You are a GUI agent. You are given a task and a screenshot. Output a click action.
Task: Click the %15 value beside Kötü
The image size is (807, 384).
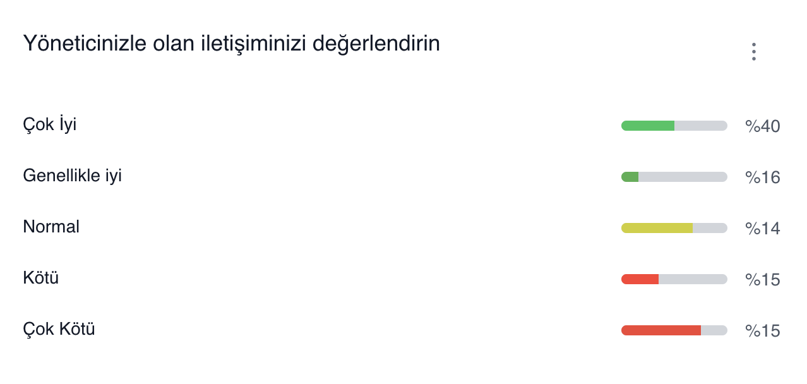coord(763,280)
